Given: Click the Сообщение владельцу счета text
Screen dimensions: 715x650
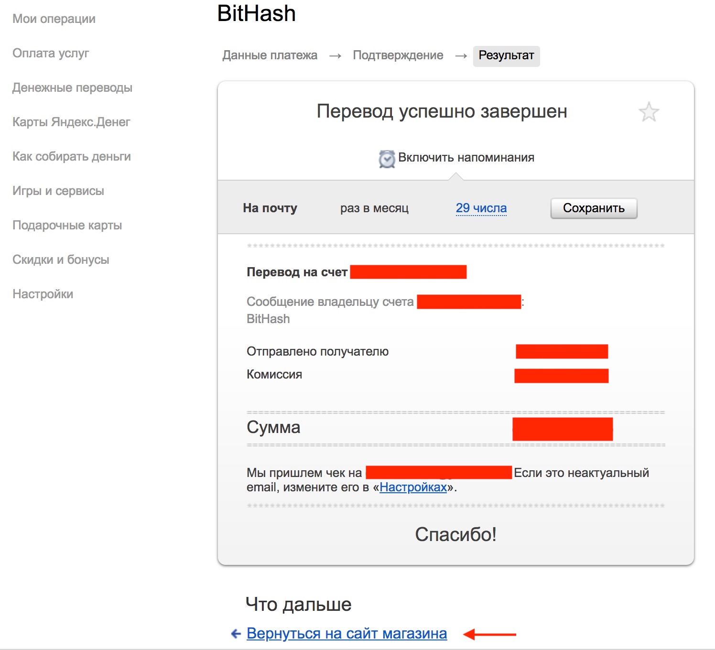Looking at the screenshot, I should point(330,302).
